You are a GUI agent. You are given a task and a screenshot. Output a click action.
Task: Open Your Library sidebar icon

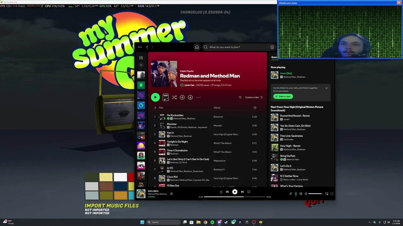coord(141,58)
